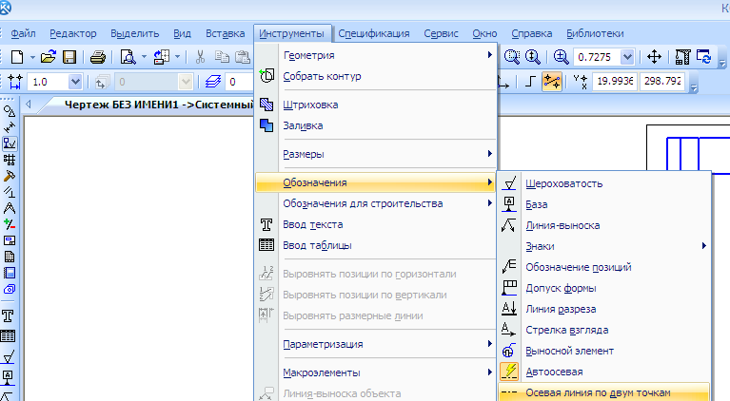This screenshot has height=401, width=730.
Task: Open the layers manager icon
Action: click(x=213, y=83)
